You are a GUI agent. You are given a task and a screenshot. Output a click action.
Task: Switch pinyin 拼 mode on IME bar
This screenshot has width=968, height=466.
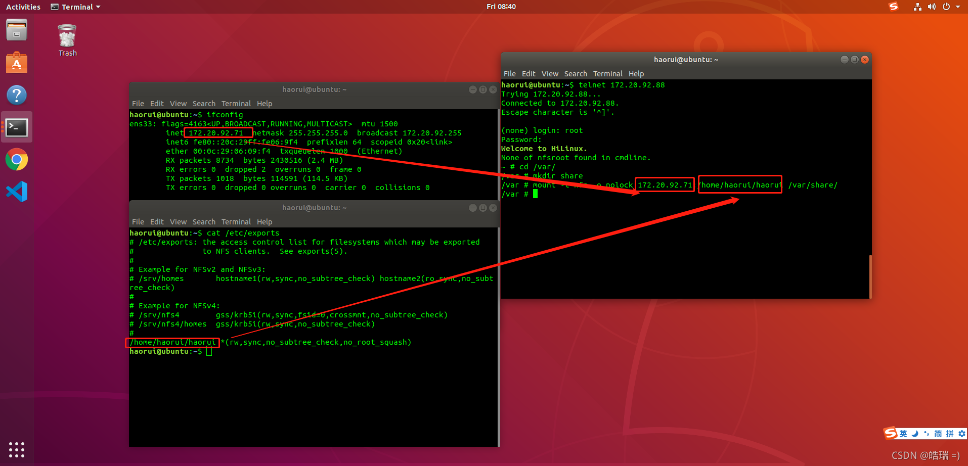pos(950,434)
